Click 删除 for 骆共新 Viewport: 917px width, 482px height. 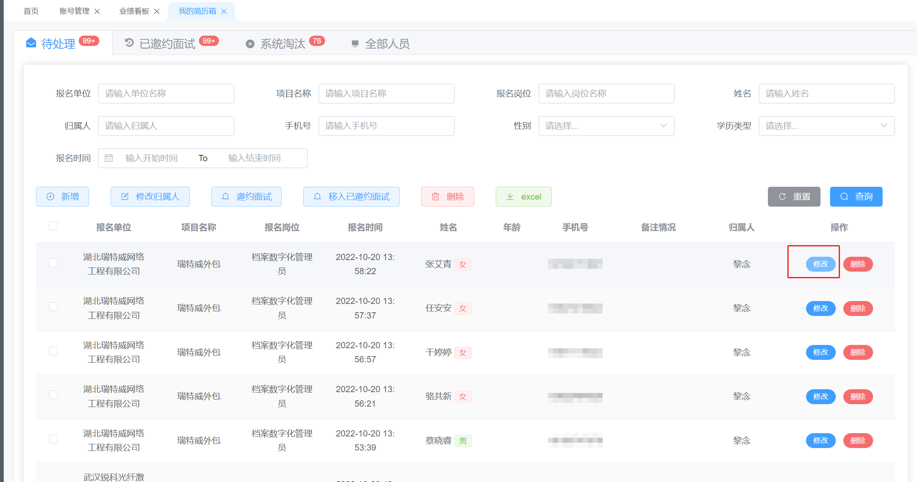tap(858, 397)
